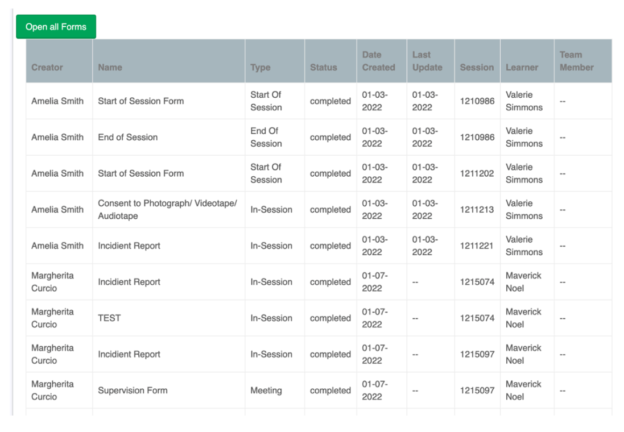Sort by the Team Member column header
The height and width of the screenshot is (432, 624).
[x=577, y=61]
